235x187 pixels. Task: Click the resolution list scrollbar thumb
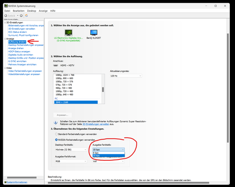click(103, 90)
